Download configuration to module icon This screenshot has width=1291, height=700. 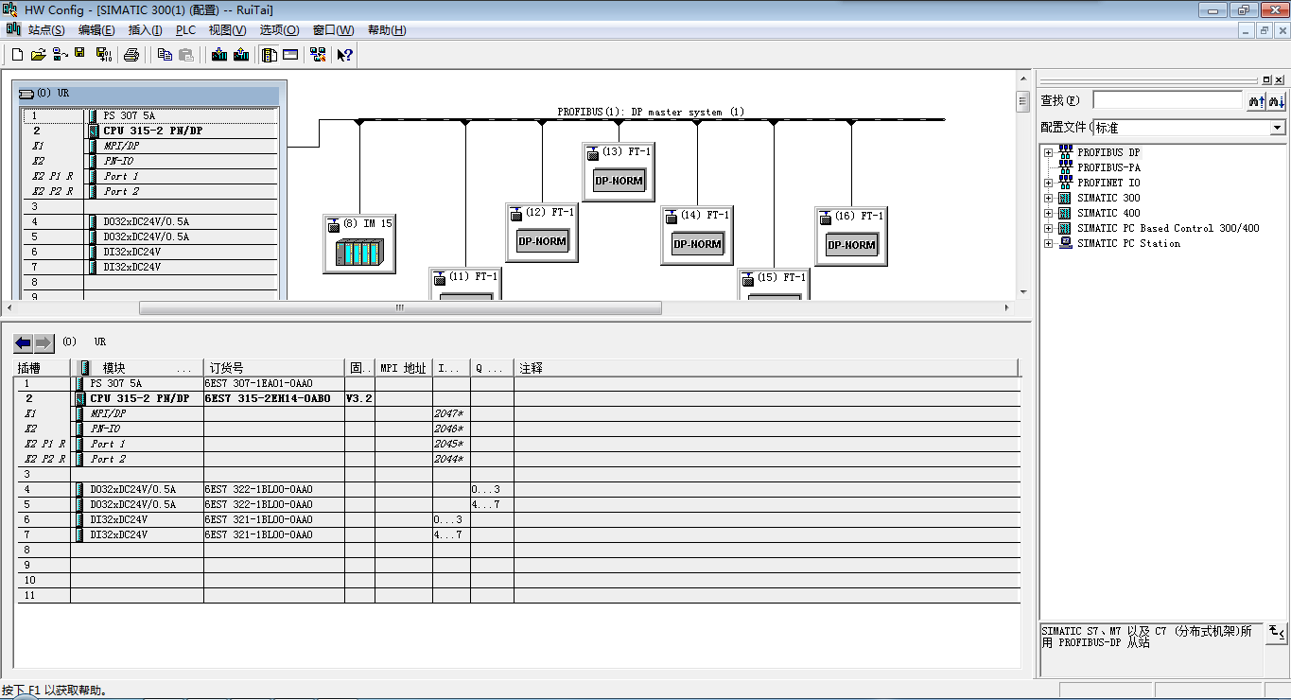tap(219, 55)
